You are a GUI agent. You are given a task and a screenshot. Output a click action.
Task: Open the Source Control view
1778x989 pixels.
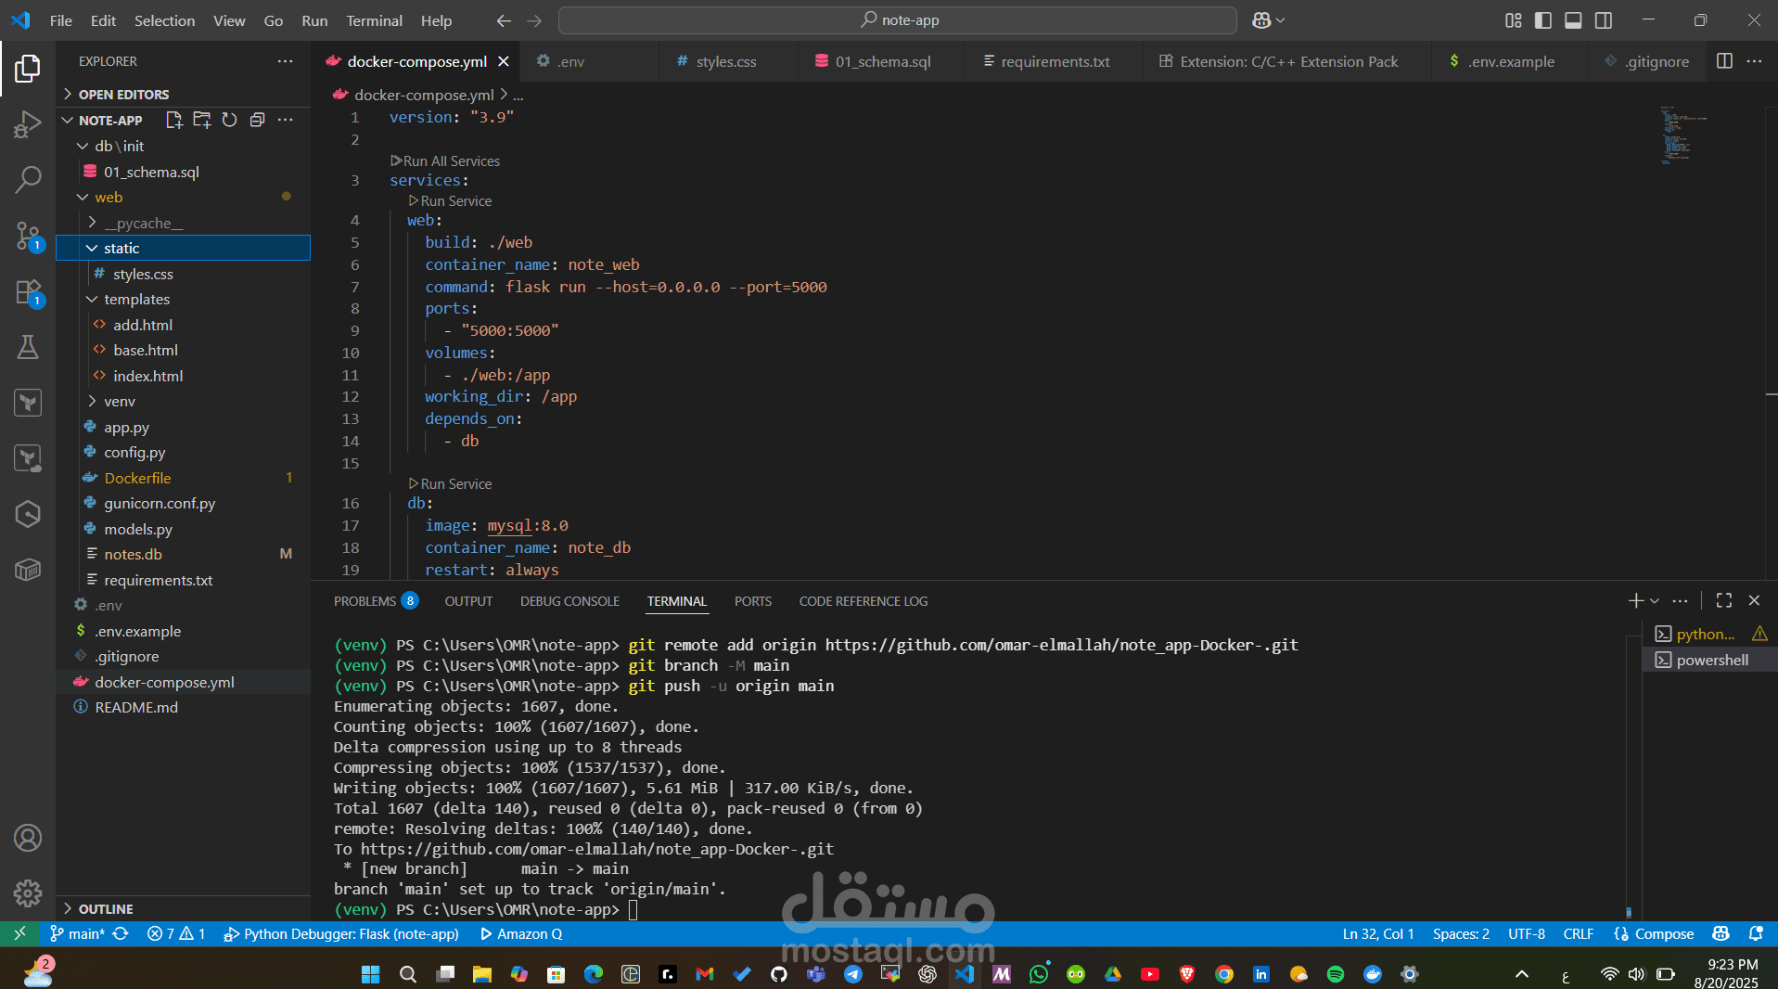tap(28, 237)
